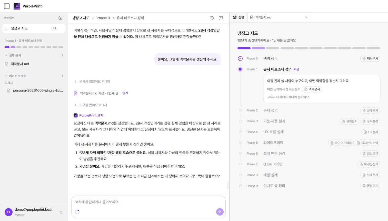Click the PurplePrint logo icon
Viewport: 388px width, 221px height.
(x=17, y=6)
